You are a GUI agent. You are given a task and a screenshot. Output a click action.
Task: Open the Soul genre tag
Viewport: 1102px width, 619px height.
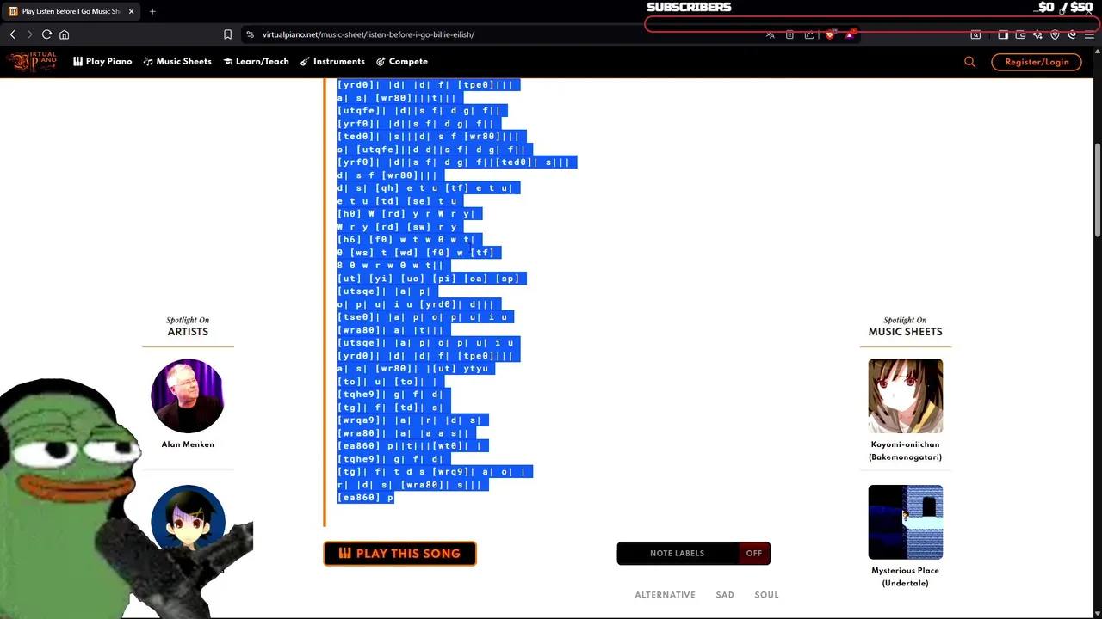[x=766, y=595]
